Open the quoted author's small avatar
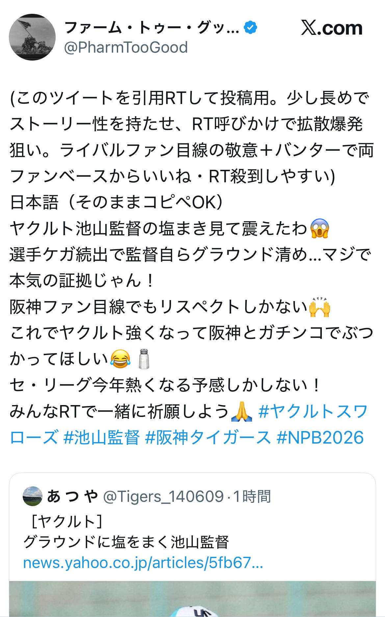Image resolution: width=385 pixels, height=617 pixels. (33, 496)
